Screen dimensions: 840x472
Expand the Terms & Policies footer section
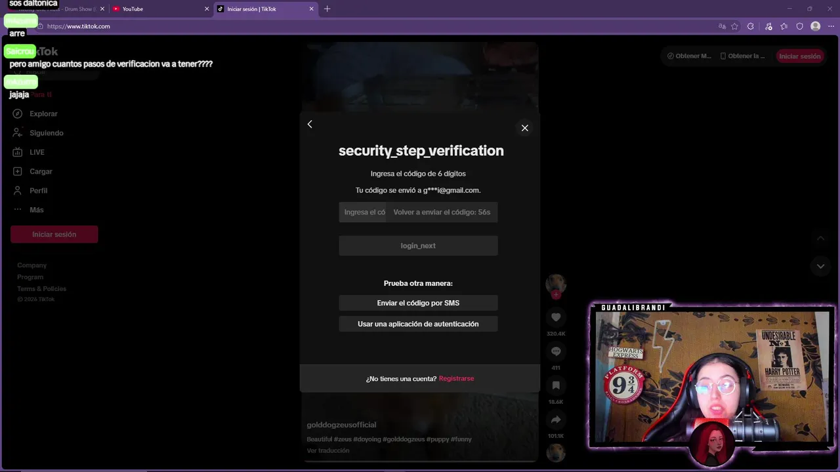coord(42,288)
